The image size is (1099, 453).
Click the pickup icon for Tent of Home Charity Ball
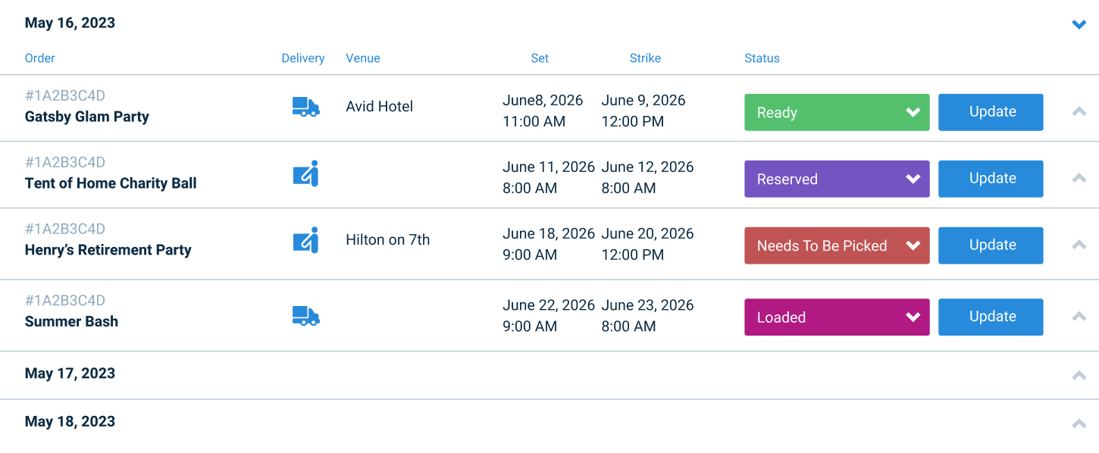click(x=305, y=173)
